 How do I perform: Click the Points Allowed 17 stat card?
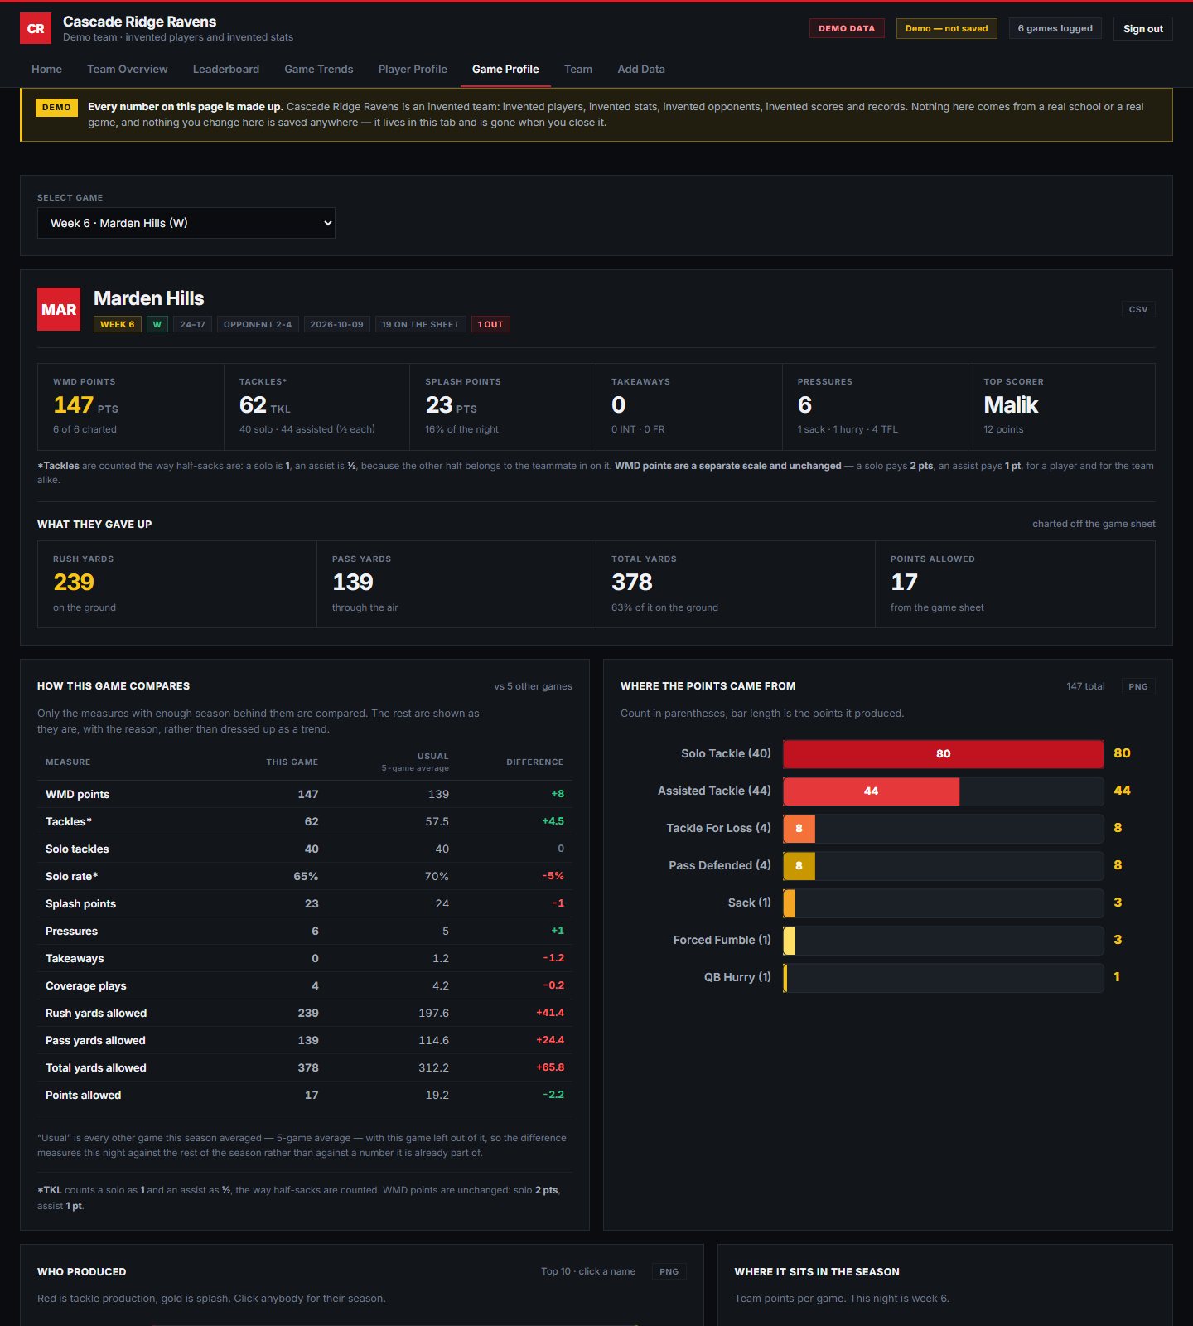tap(1015, 584)
